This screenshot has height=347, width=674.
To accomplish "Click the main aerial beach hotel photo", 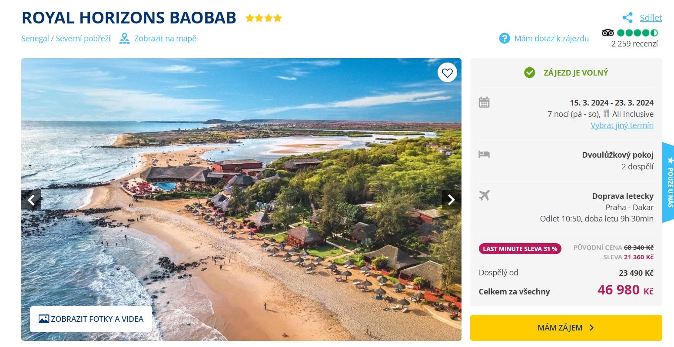I will coord(241,199).
